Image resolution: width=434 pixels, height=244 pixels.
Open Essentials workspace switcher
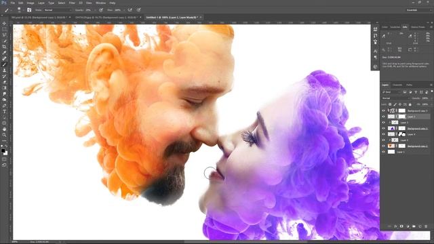click(x=419, y=10)
